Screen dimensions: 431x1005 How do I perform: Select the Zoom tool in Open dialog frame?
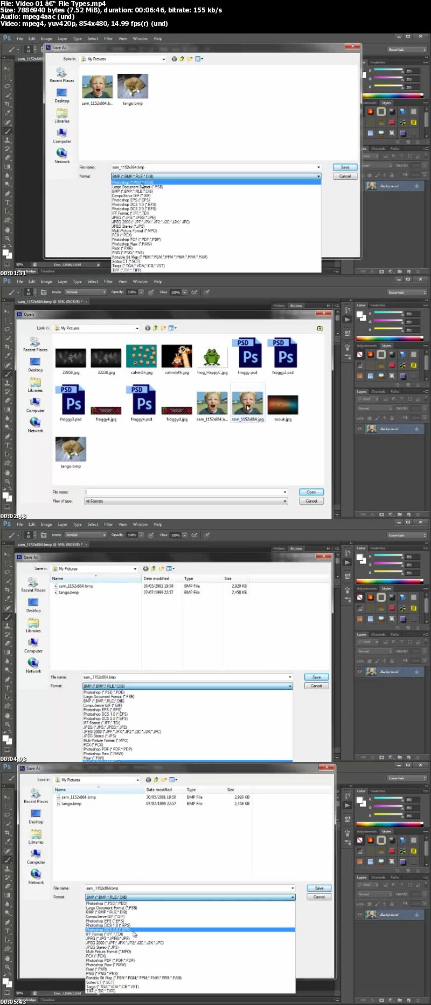point(8,481)
